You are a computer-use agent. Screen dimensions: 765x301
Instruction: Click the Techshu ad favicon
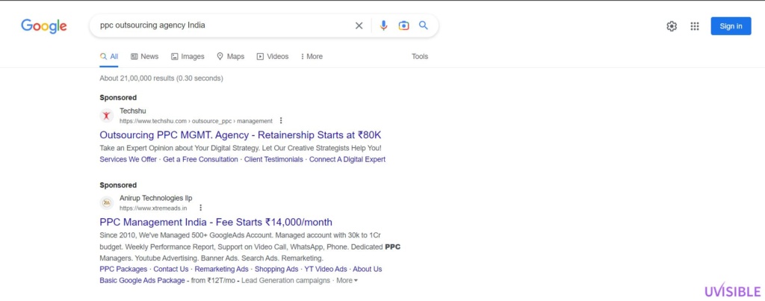[x=107, y=116]
